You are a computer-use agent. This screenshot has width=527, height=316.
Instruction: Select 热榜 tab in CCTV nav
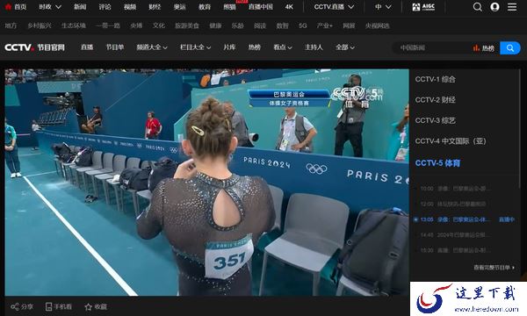click(x=255, y=47)
